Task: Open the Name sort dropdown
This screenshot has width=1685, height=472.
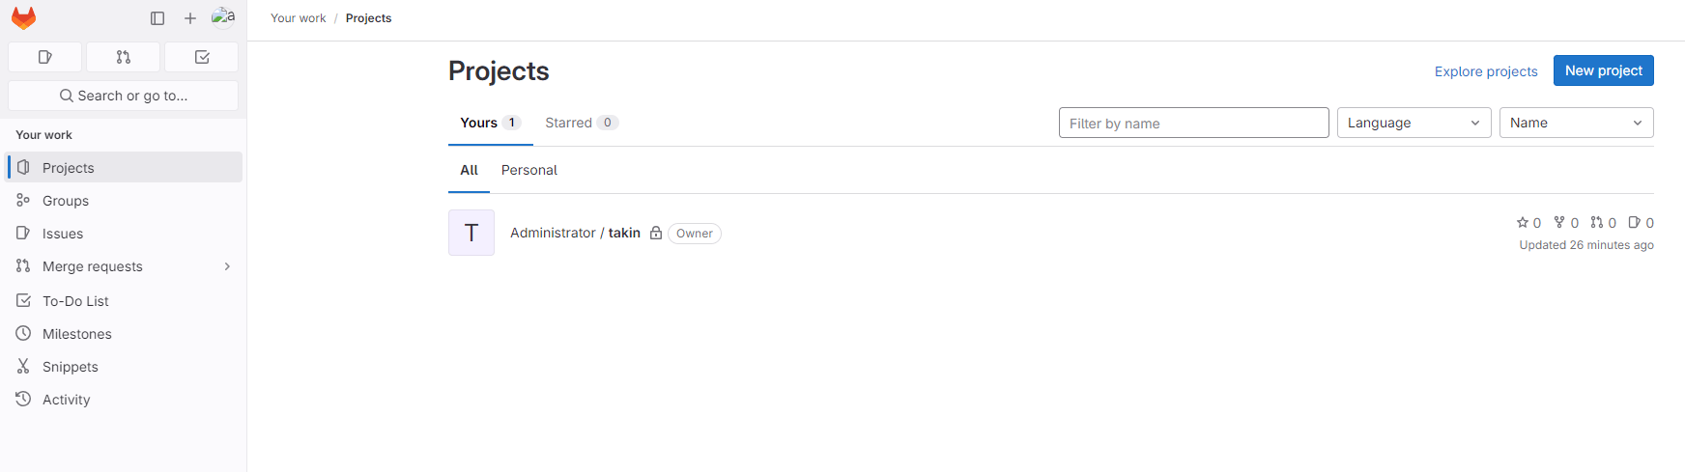Action: pyautogui.click(x=1576, y=123)
